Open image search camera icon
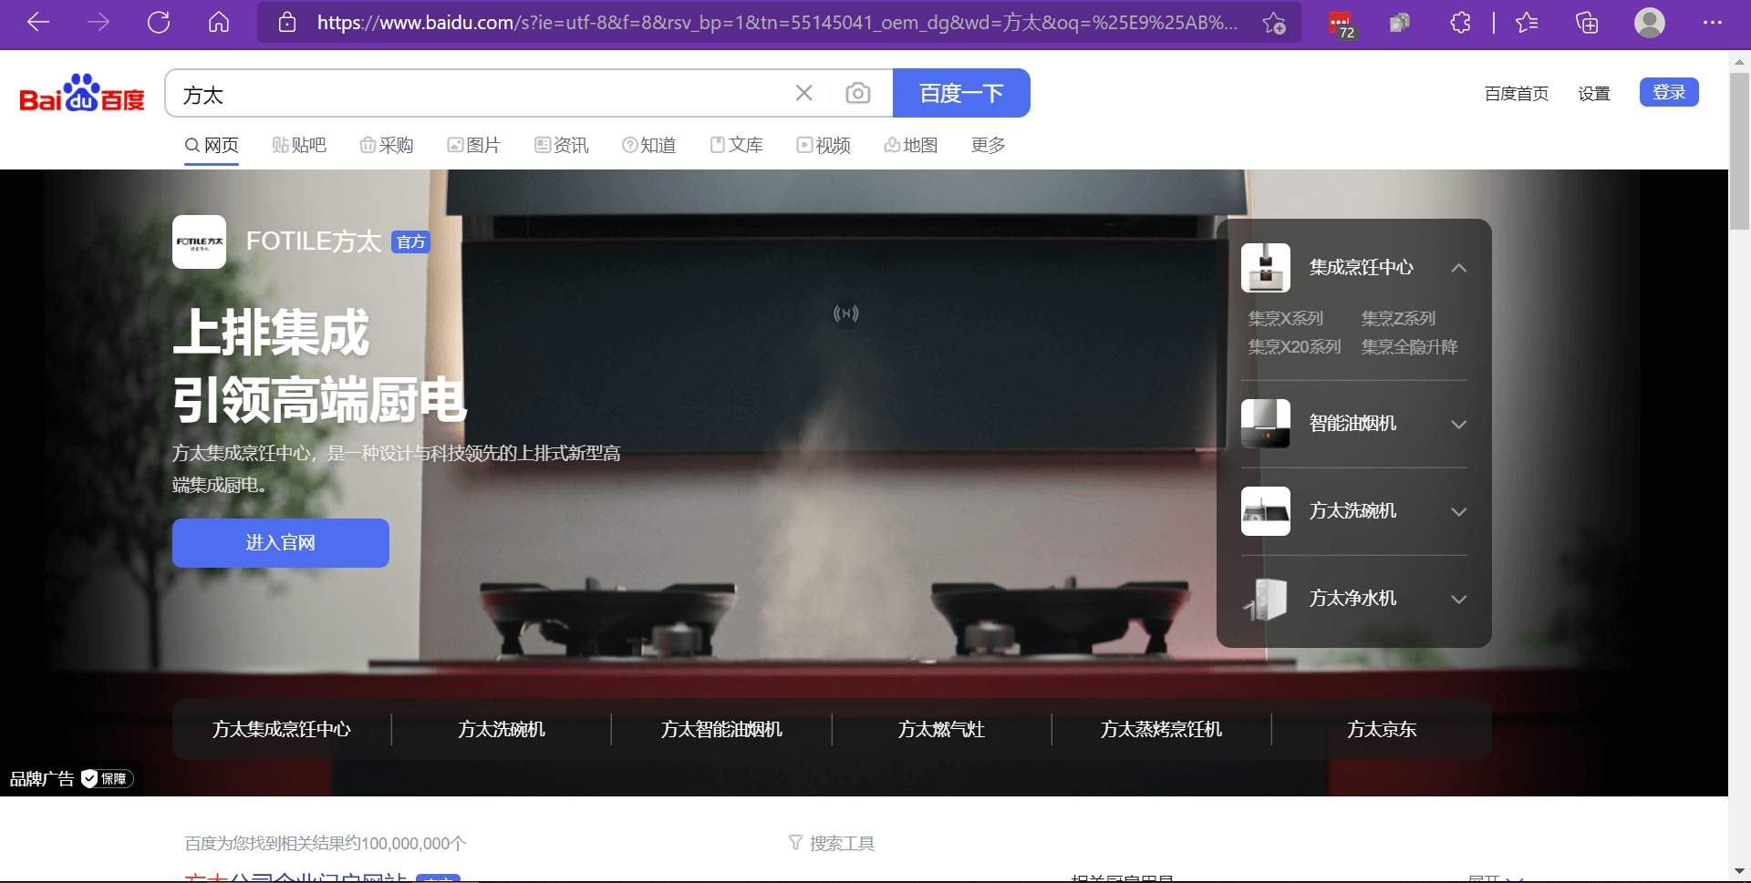 coord(858,93)
